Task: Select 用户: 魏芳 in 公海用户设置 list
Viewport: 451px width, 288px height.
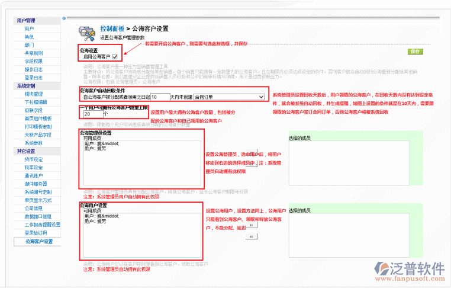Action: click(95, 222)
